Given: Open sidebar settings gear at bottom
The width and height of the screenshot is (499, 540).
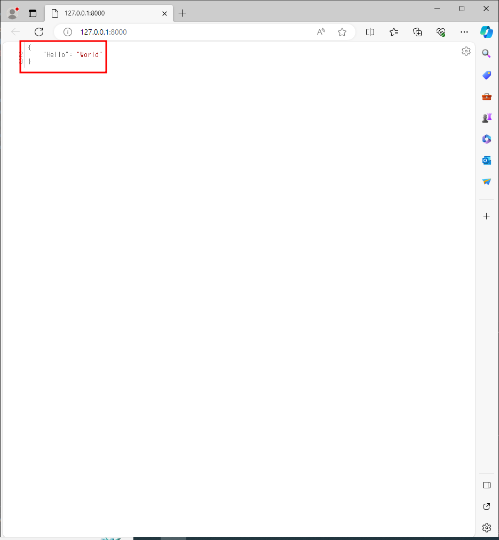Looking at the screenshot, I should (x=487, y=528).
